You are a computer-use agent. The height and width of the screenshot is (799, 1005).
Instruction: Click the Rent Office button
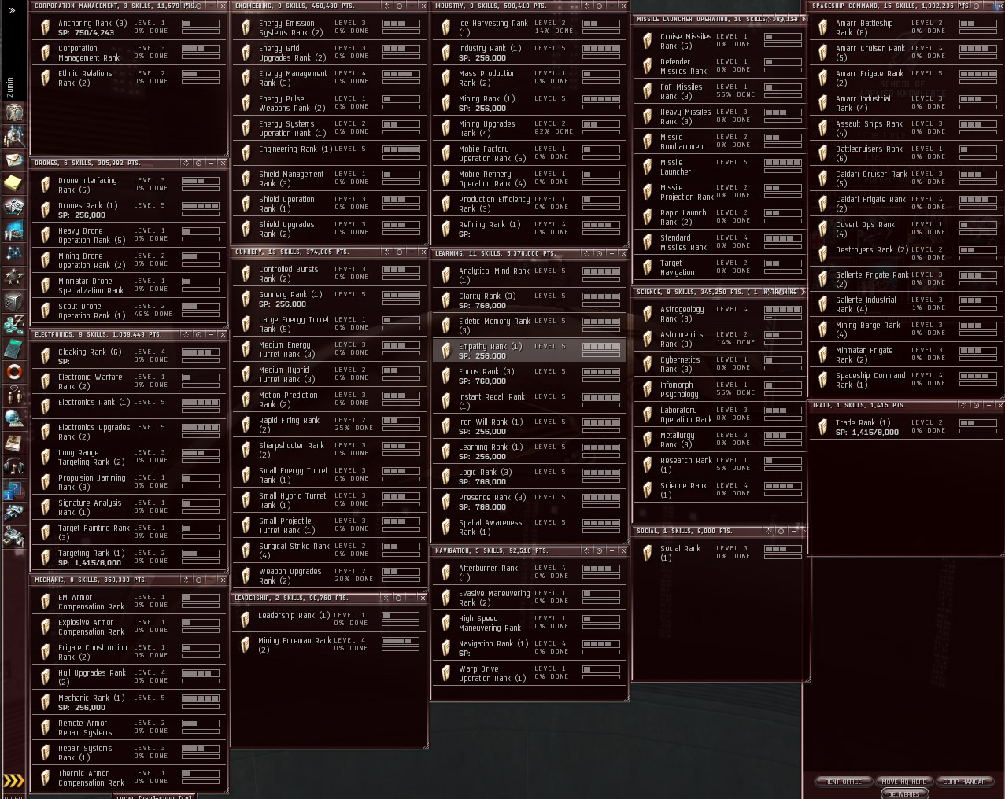[843, 782]
